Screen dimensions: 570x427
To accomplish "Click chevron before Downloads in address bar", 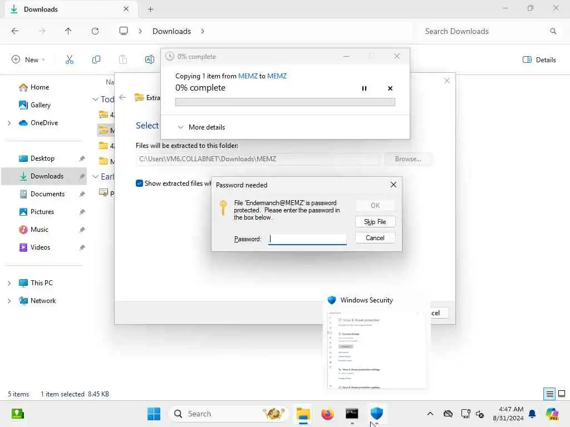I will 140,31.
